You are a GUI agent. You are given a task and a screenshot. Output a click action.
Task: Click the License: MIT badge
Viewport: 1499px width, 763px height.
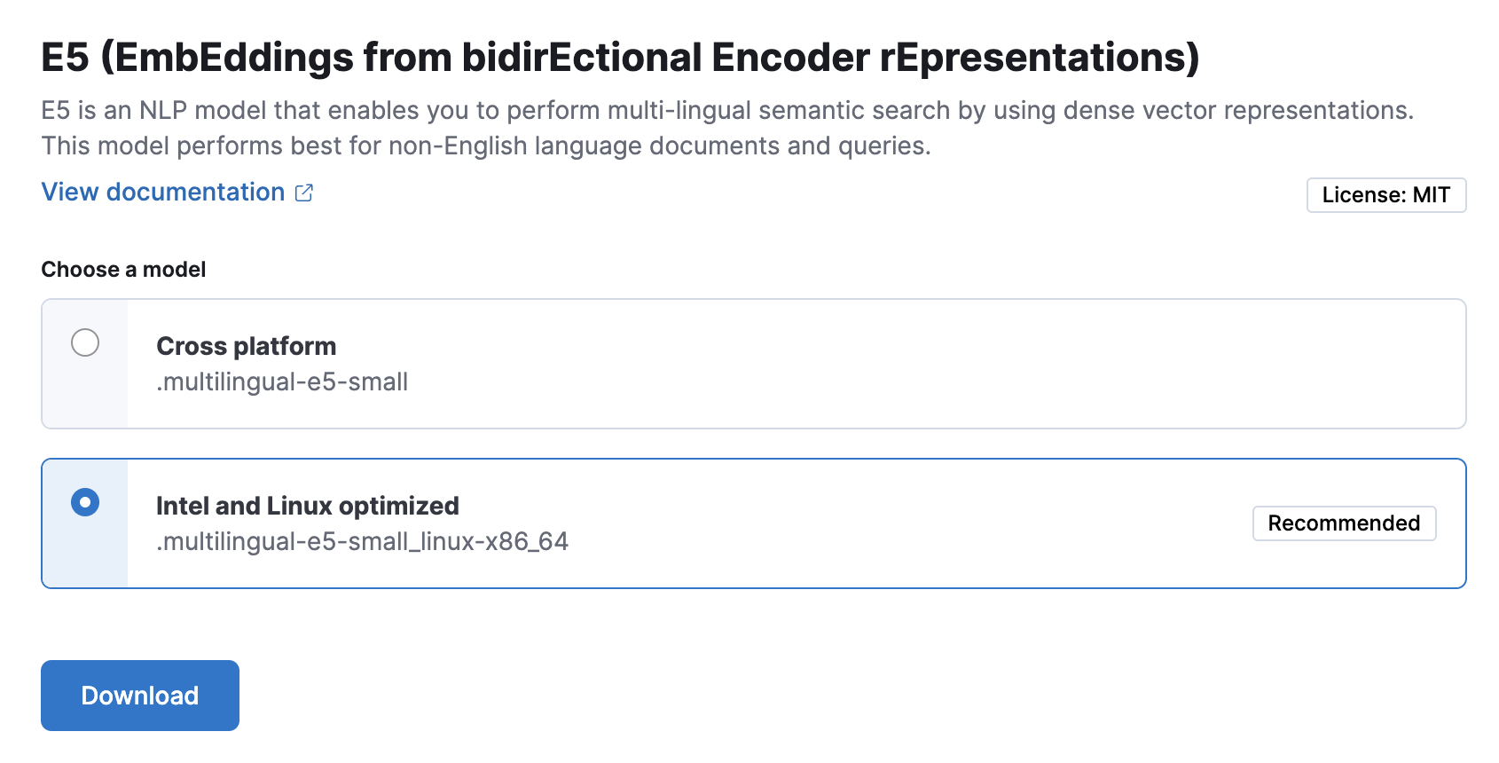[1385, 195]
